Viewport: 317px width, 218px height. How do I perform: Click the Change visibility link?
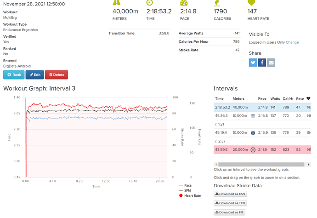[292, 42]
